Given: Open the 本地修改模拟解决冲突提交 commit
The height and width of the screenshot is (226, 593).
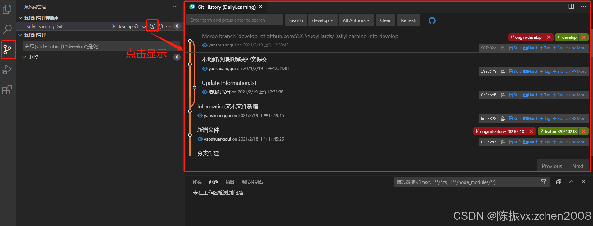Looking at the screenshot, I should tap(235, 59).
